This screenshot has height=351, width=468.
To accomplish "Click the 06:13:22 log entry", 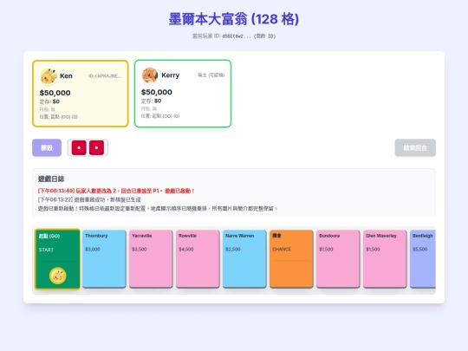I will tap(89, 199).
